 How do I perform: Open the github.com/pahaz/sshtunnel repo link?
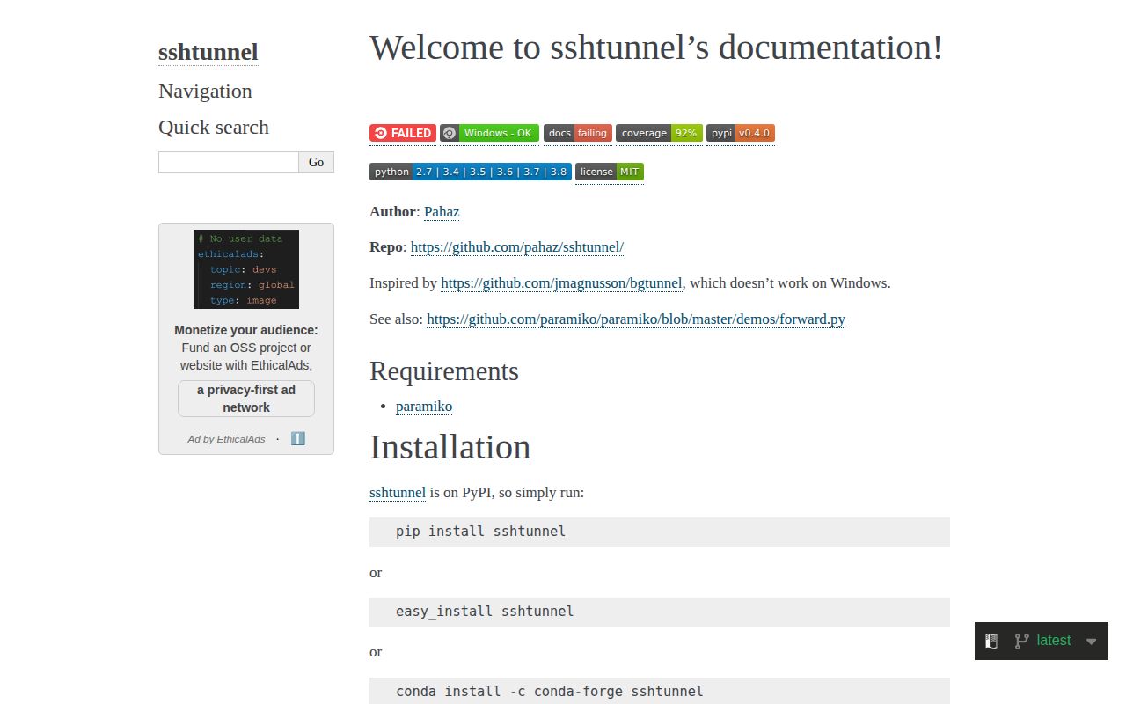point(517,247)
